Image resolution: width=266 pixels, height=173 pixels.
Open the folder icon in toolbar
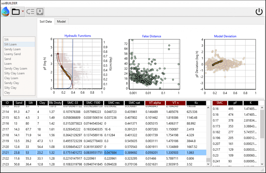click(x=16, y=12)
